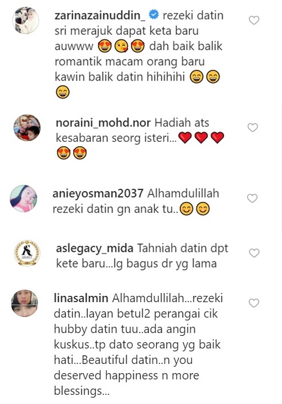Click the verified badge by zarinazainuddin_
The image size is (282, 404).
(x=154, y=15)
